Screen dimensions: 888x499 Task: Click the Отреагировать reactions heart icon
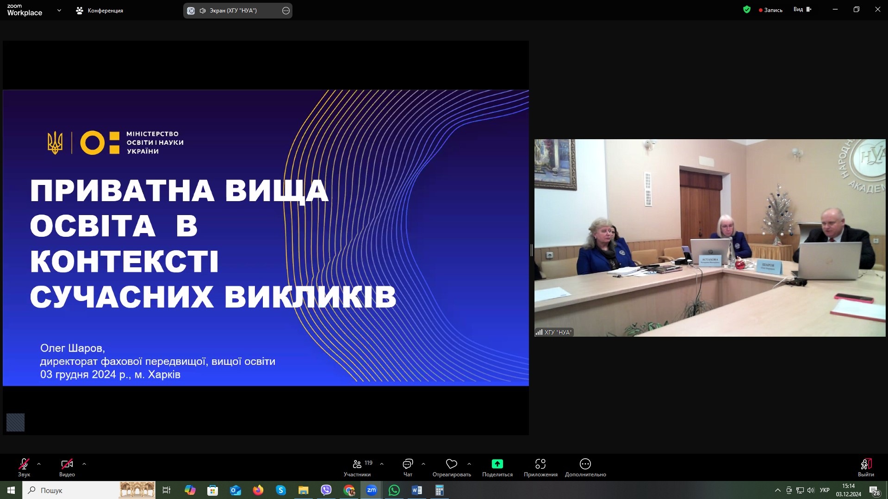[451, 464]
